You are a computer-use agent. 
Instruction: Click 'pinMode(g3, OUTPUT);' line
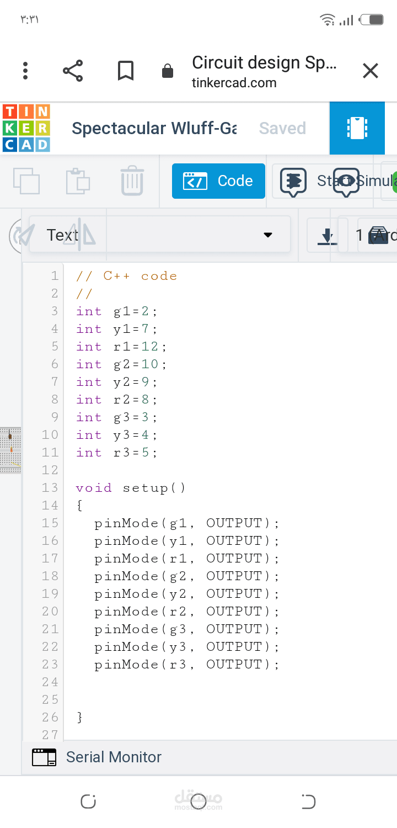[x=187, y=629]
